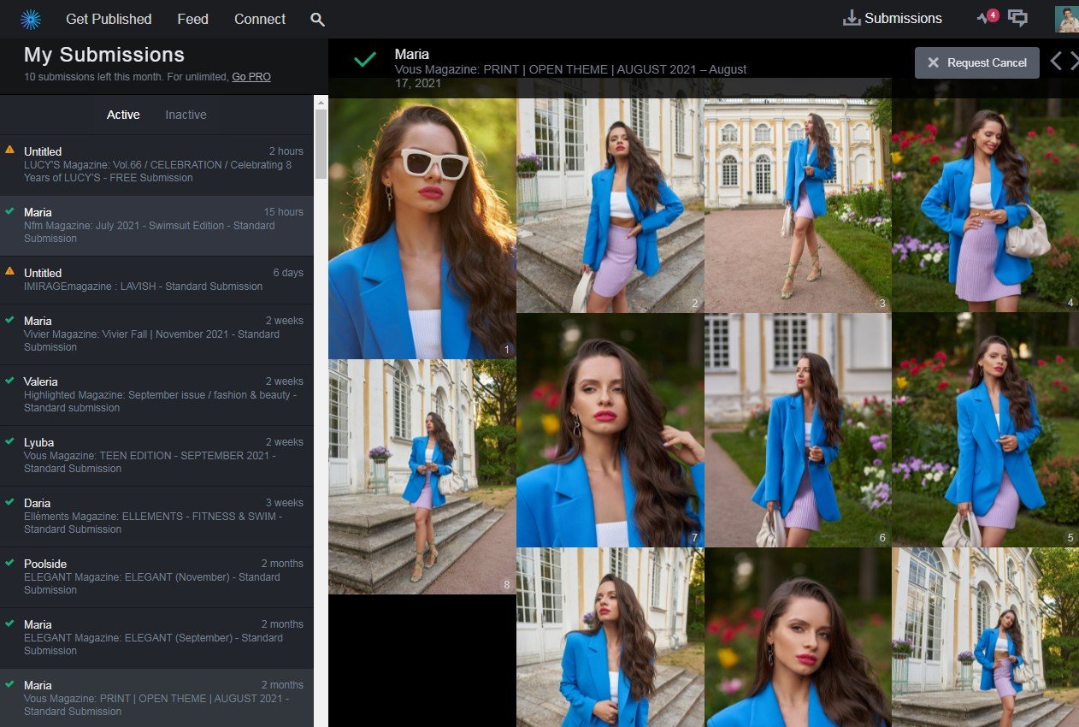Screen dimensions: 1079x727
Task: Open the Connect menu item
Action: pos(260,19)
